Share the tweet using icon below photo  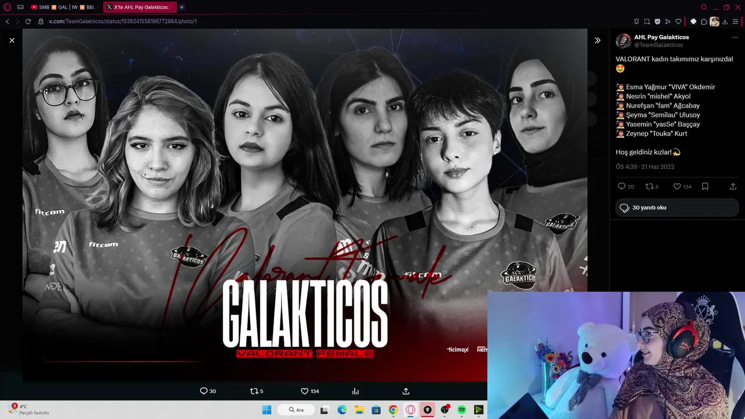406,391
